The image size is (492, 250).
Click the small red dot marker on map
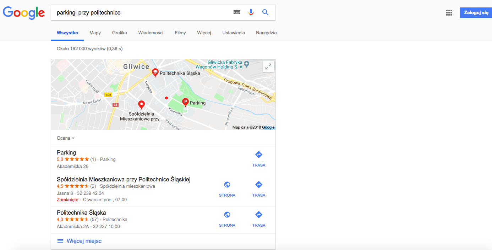[x=166, y=98]
